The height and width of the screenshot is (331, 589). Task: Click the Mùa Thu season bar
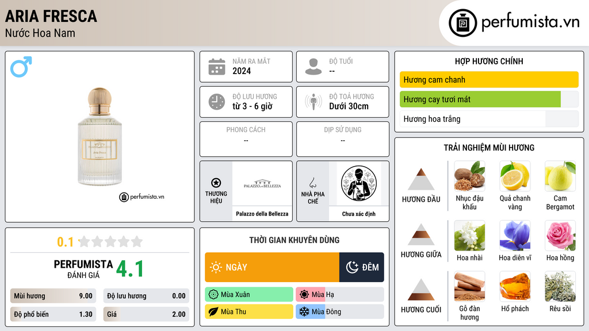[x=249, y=311]
